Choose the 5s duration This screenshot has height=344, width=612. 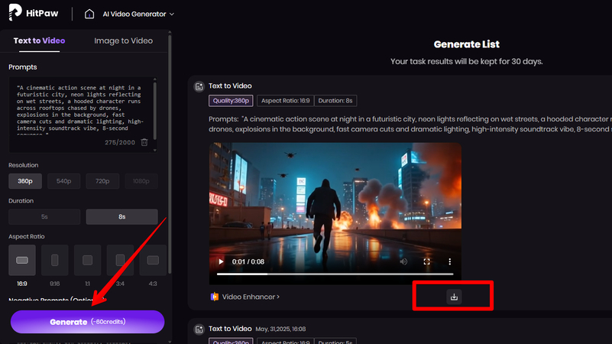pos(44,216)
